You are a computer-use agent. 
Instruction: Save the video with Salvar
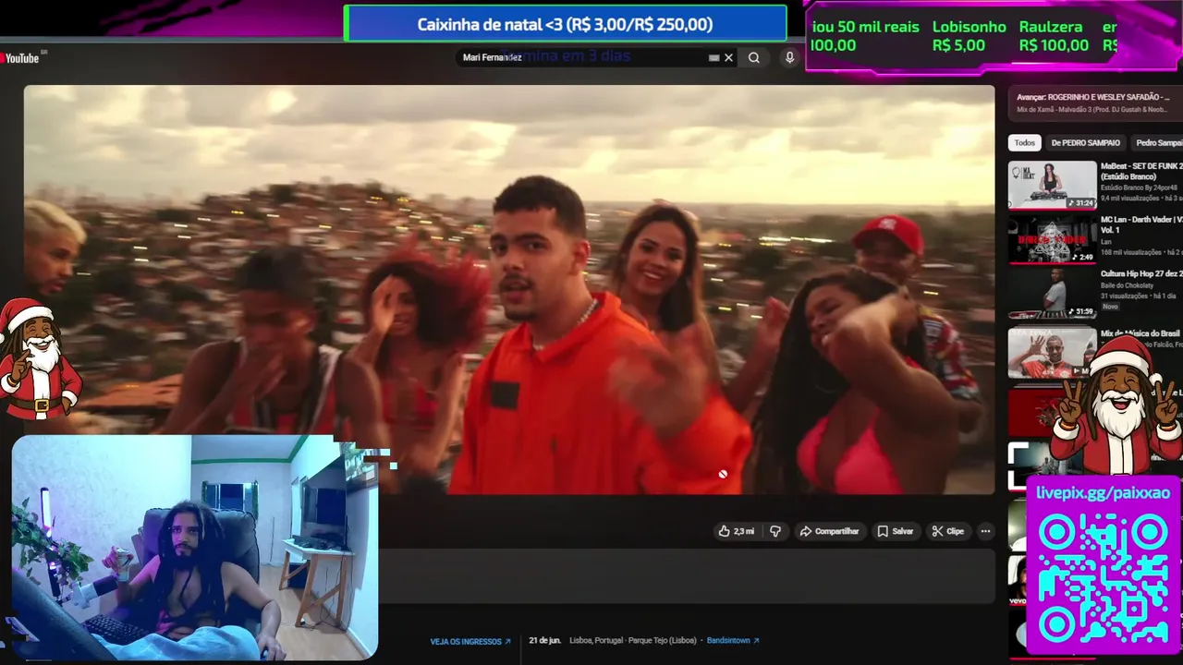pos(896,531)
